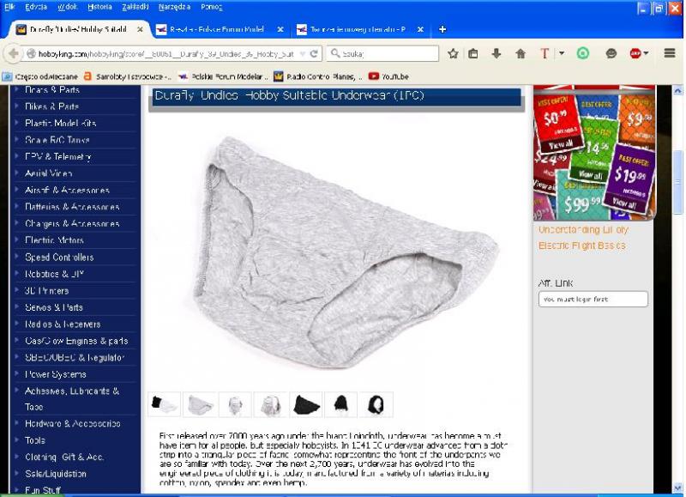Open the Firefox downloads arrow icon
This screenshot has width=686, height=497.
point(496,53)
